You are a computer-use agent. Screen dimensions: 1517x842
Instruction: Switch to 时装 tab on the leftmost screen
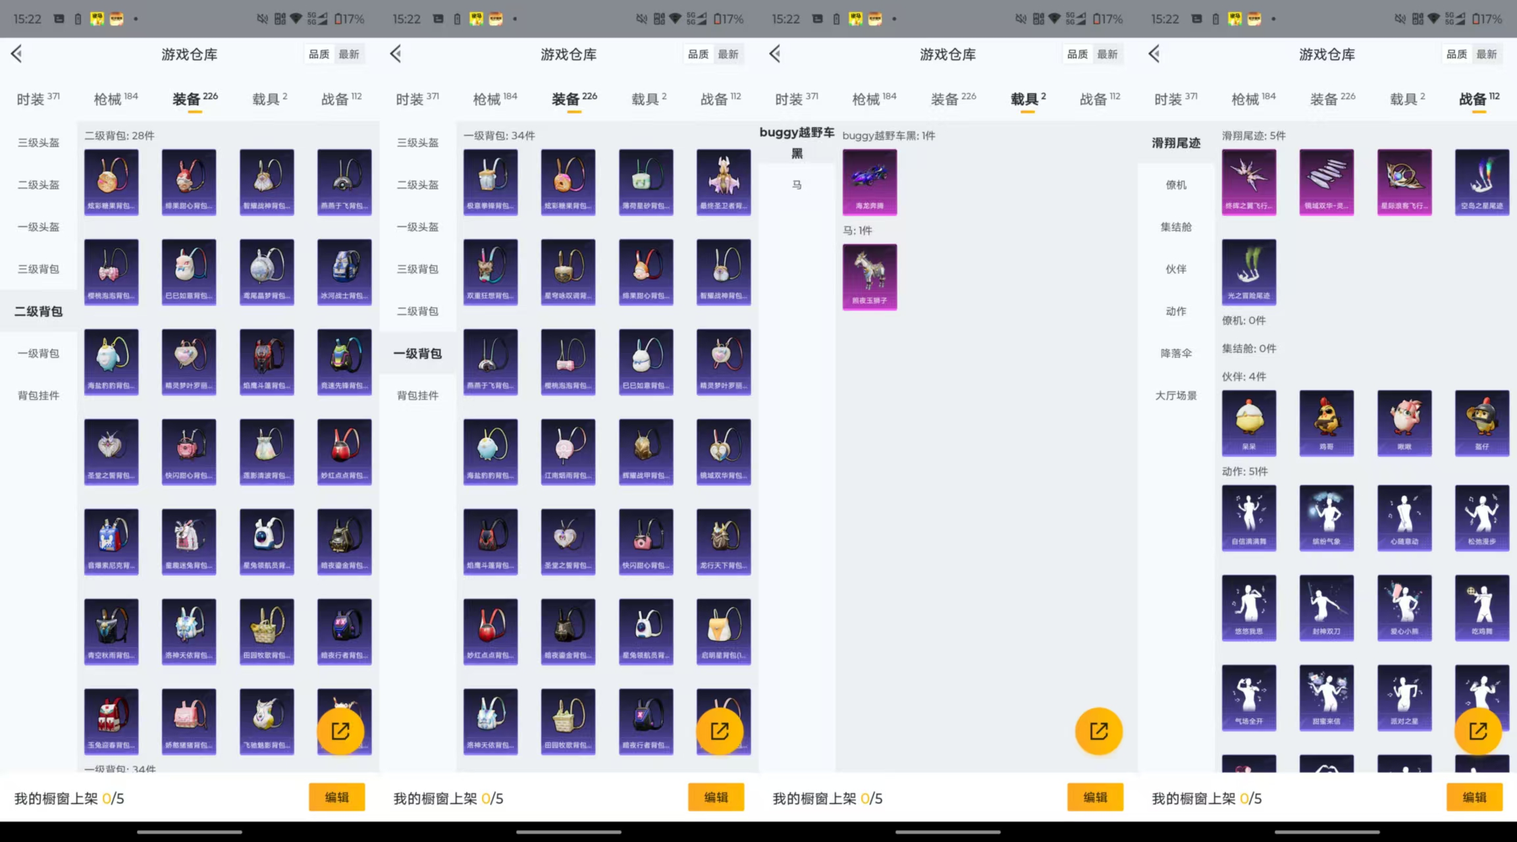coord(38,99)
